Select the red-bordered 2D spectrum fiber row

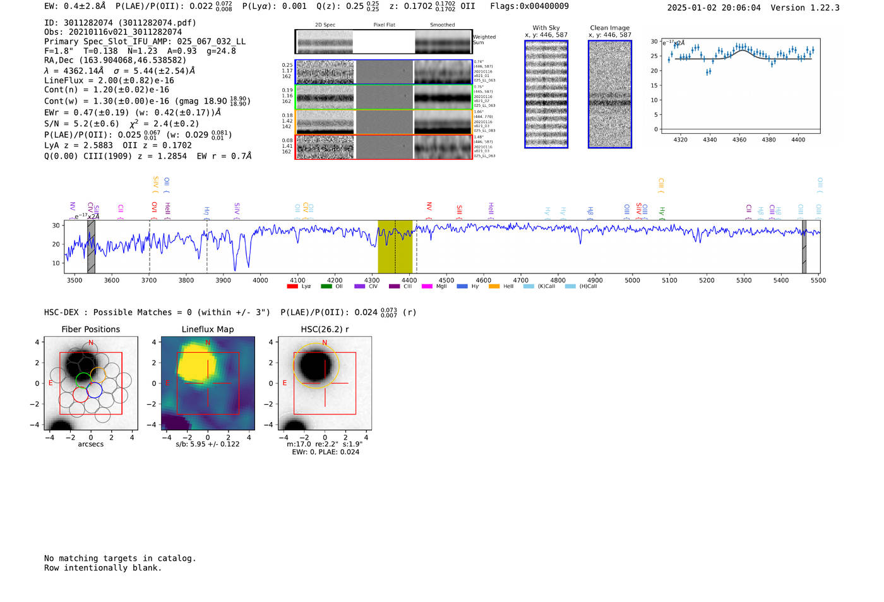pyautogui.click(x=383, y=147)
